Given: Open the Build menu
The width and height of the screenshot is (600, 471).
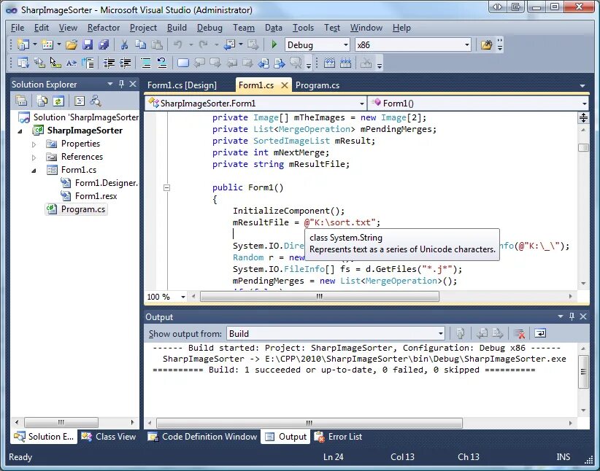Looking at the screenshot, I should click(177, 28).
